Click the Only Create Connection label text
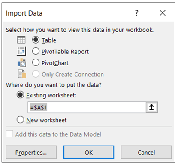The width and height of the screenshot is (178, 165). tap(72, 75)
